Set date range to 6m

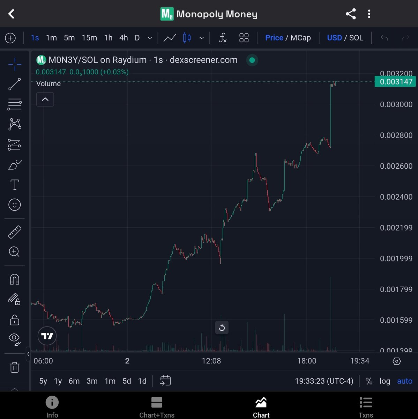tap(74, 381)
